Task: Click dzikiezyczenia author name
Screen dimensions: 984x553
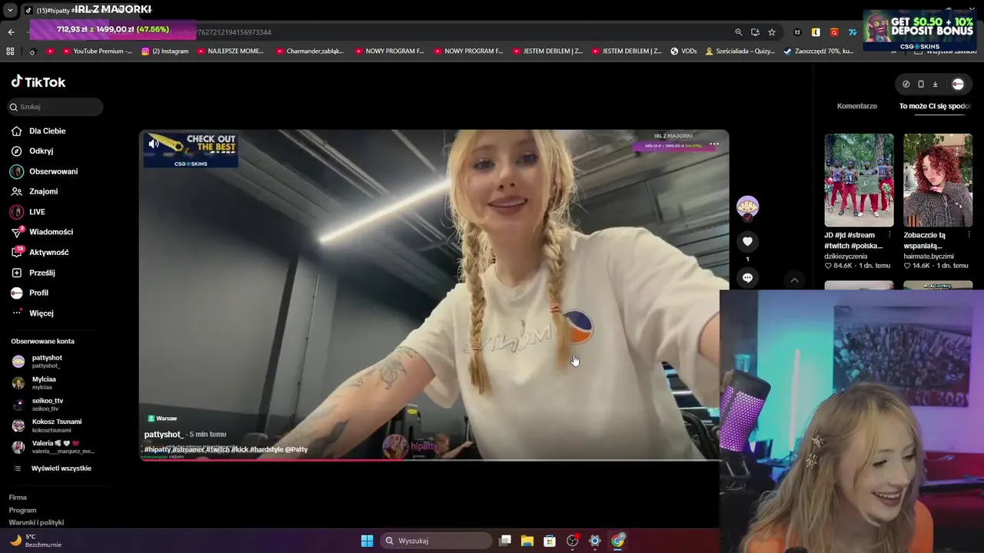Action: pos(846,257)
